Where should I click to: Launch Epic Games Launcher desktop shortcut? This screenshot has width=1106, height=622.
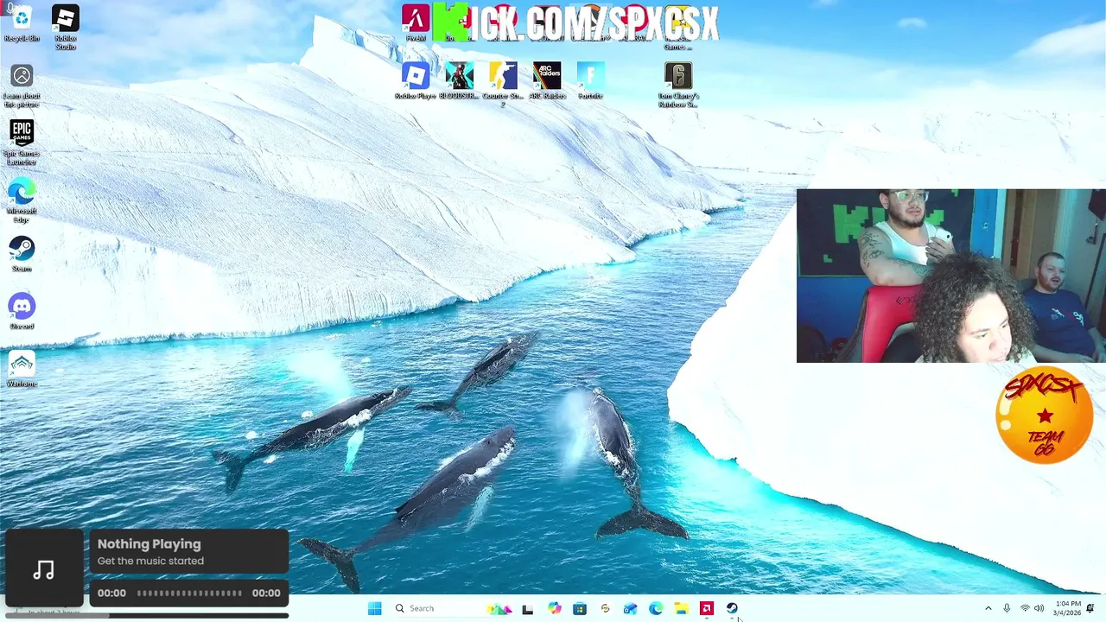point(22,143)
